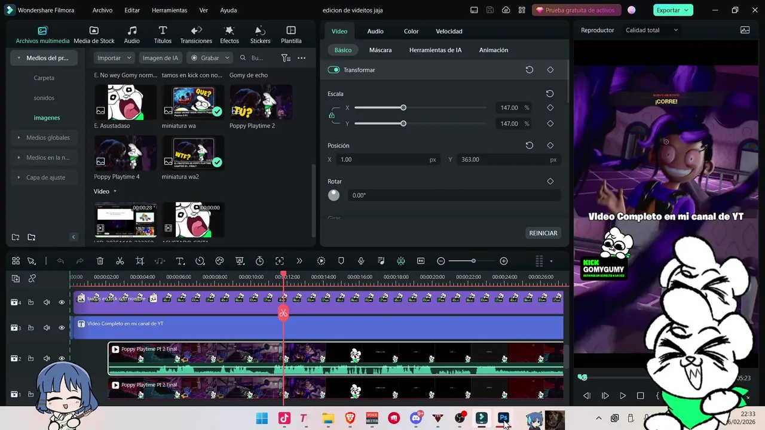
Task: Hide track 3 with its eye icon
Action: click(x=62, y=328)
